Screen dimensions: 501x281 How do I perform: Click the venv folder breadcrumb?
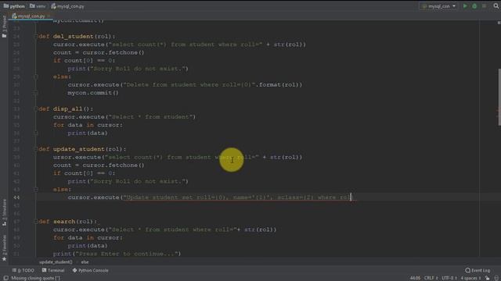(38, 6)
